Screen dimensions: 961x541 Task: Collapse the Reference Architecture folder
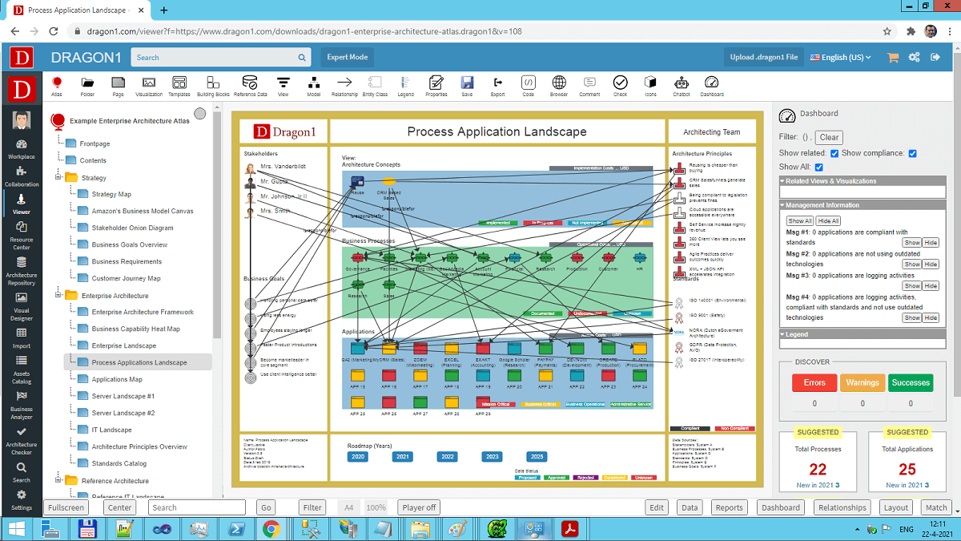(56, 480)
